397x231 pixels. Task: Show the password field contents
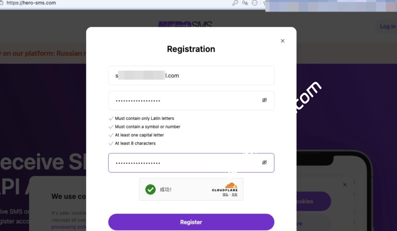point(264,100)
